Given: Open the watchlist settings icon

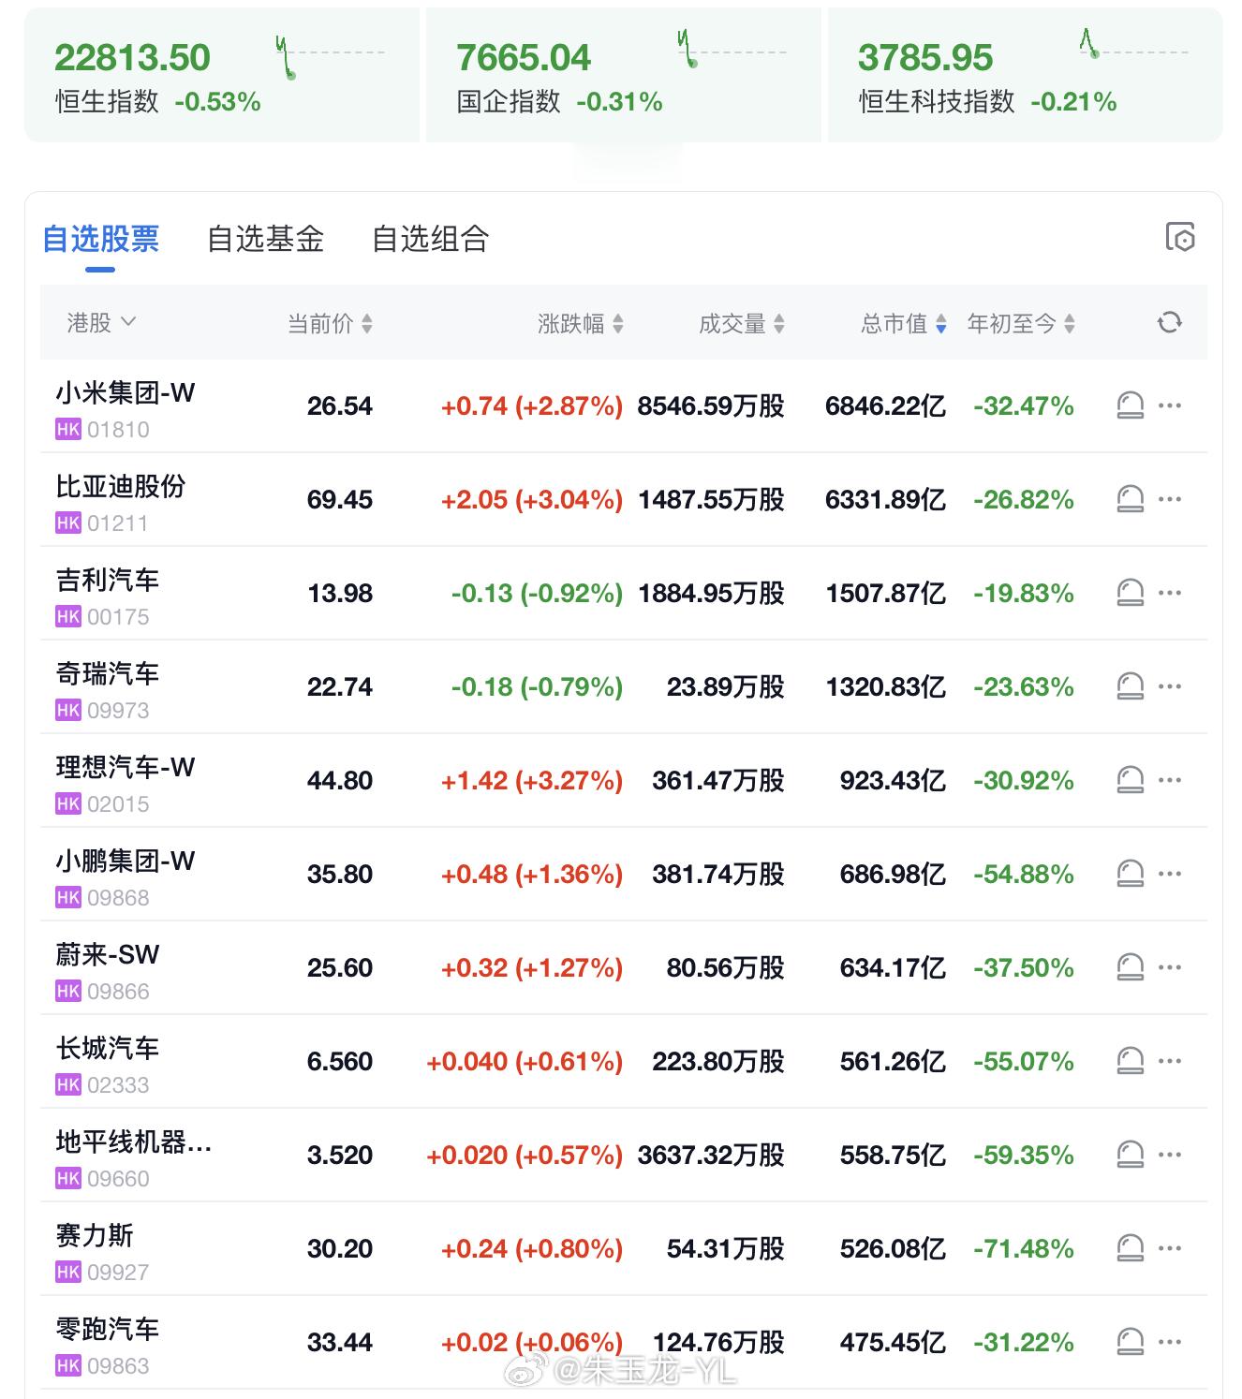Looking at the screenshot, I should click(1180, 237).
